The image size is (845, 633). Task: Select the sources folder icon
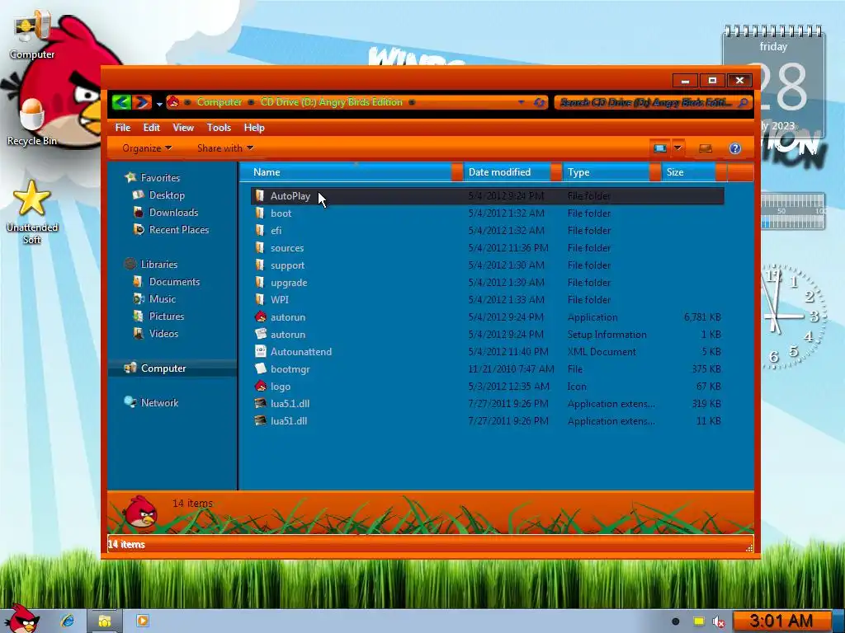coord(260,247)
